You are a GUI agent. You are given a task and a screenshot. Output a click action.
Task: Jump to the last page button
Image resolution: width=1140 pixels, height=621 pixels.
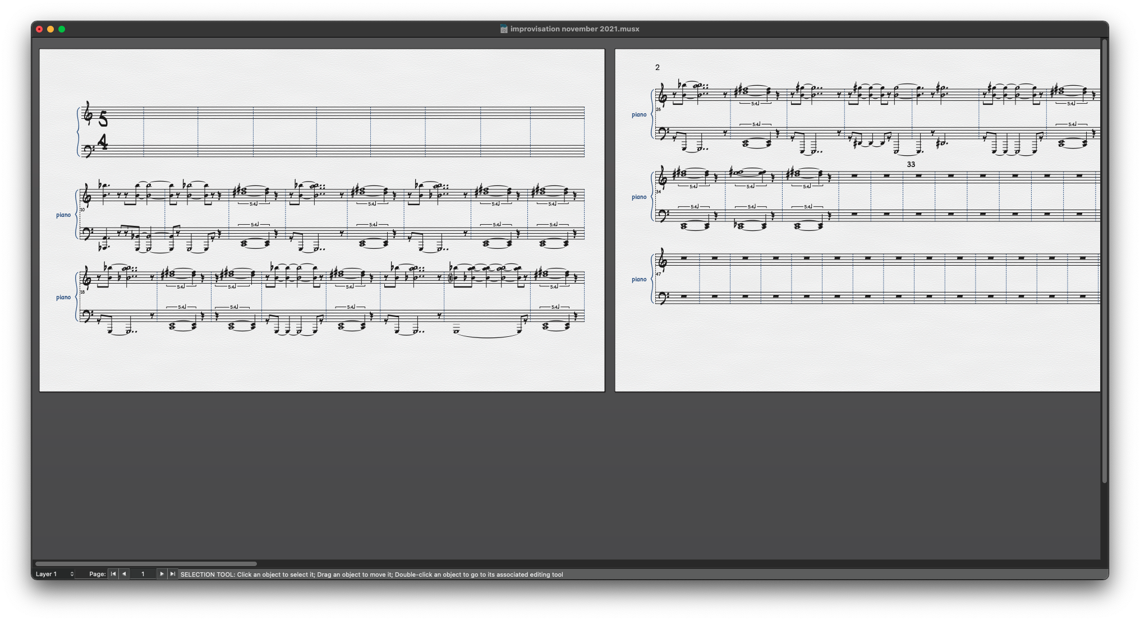coord(173,574)
